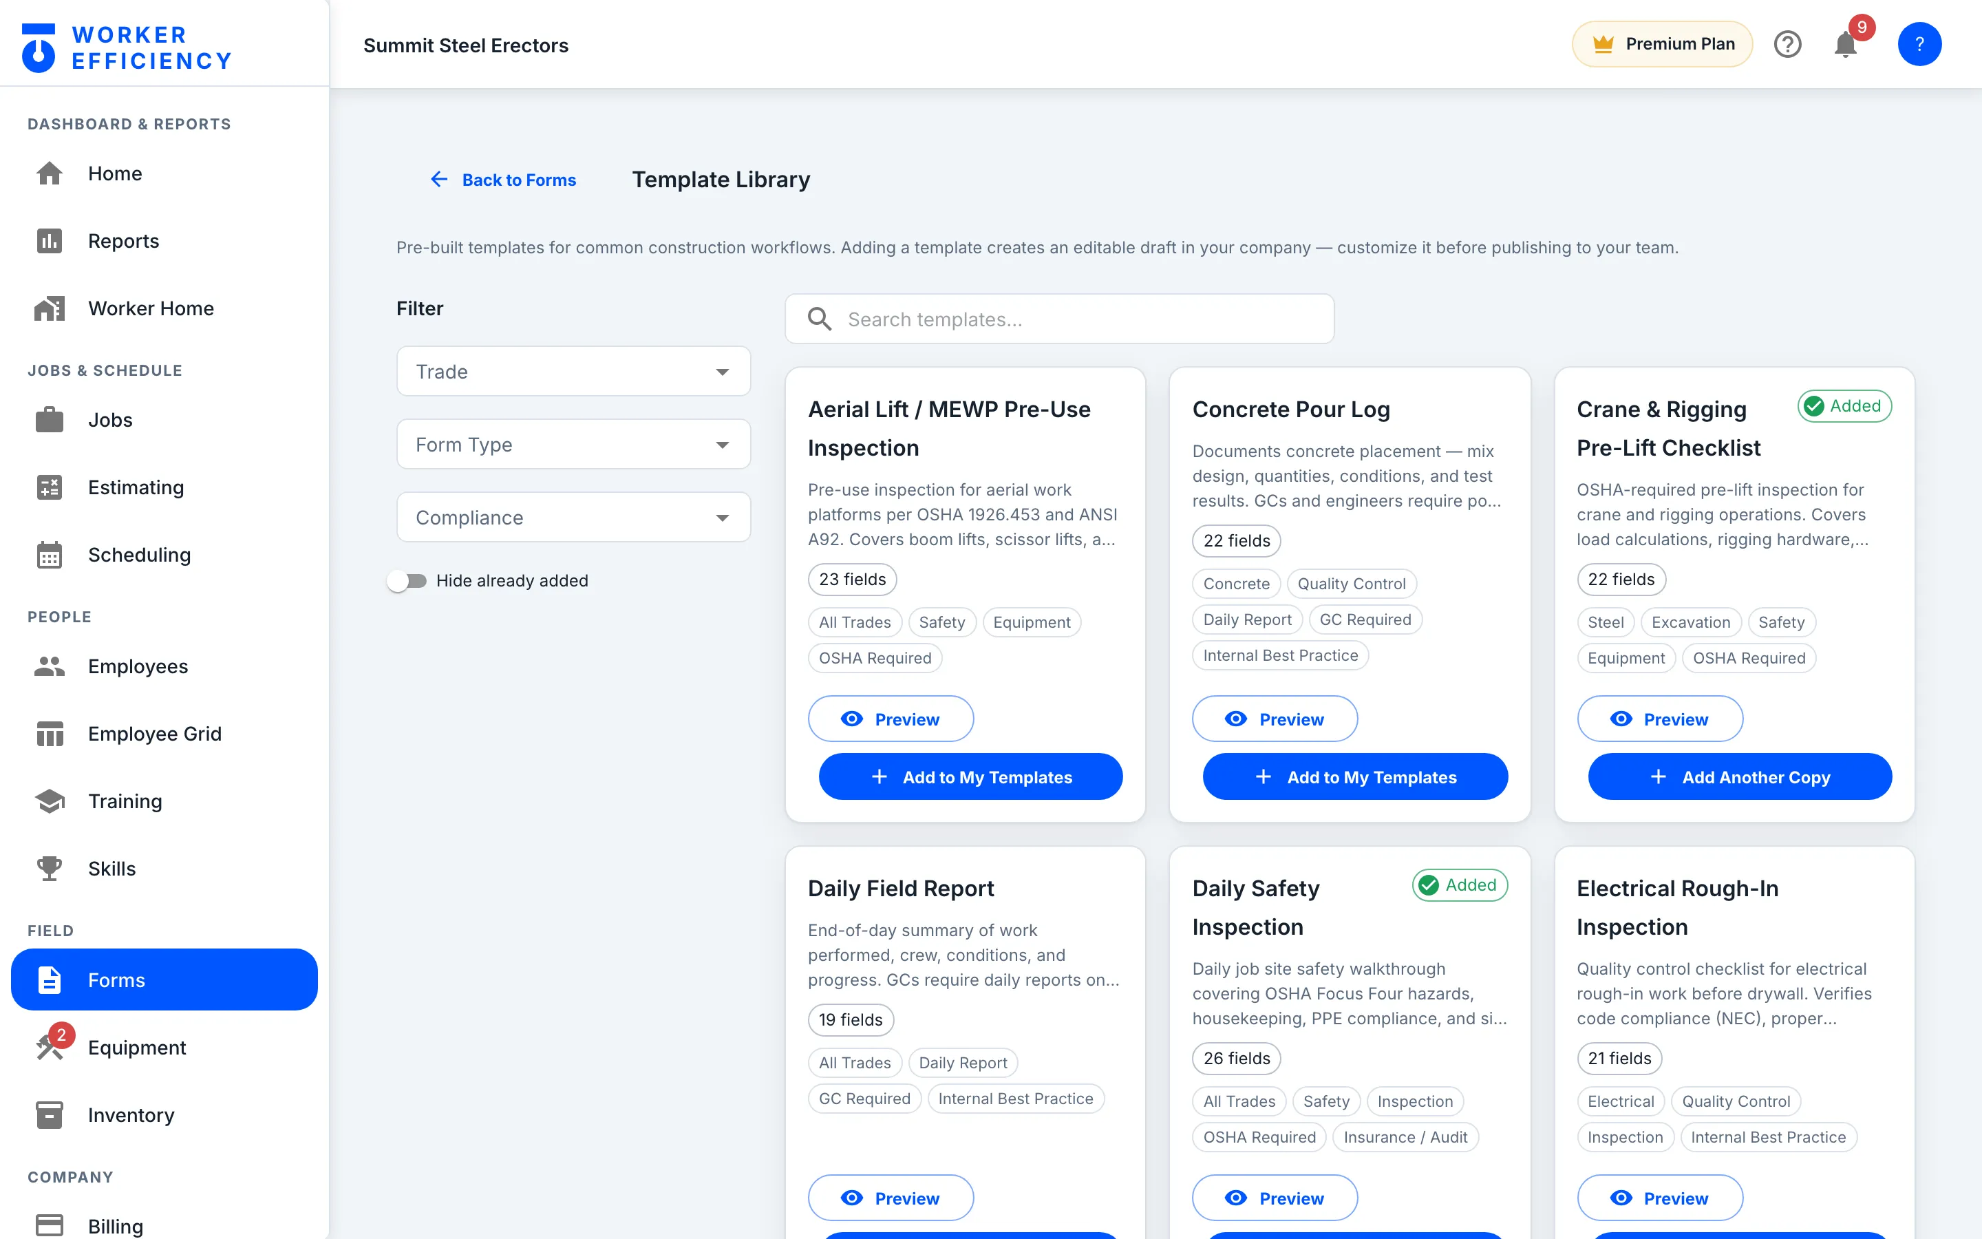The image size is (1982, 1239).
Task: Click the Training graduation cap icon
Action: (x=49, y=801)
